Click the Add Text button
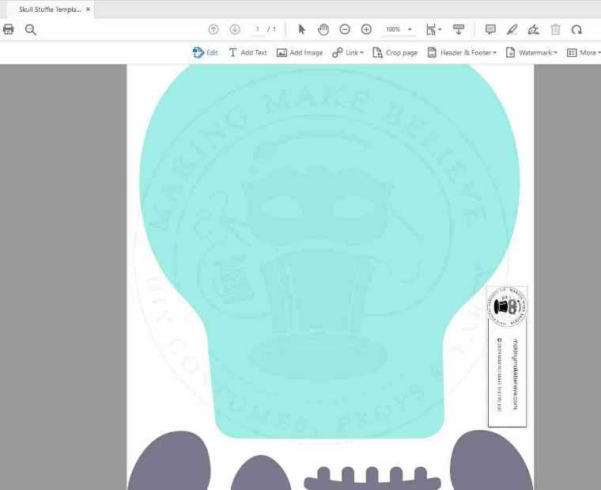 pos(248,52)
